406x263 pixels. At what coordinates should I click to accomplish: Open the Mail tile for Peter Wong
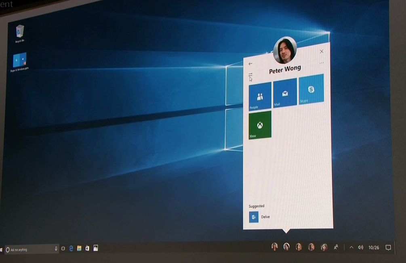(285, 93)
